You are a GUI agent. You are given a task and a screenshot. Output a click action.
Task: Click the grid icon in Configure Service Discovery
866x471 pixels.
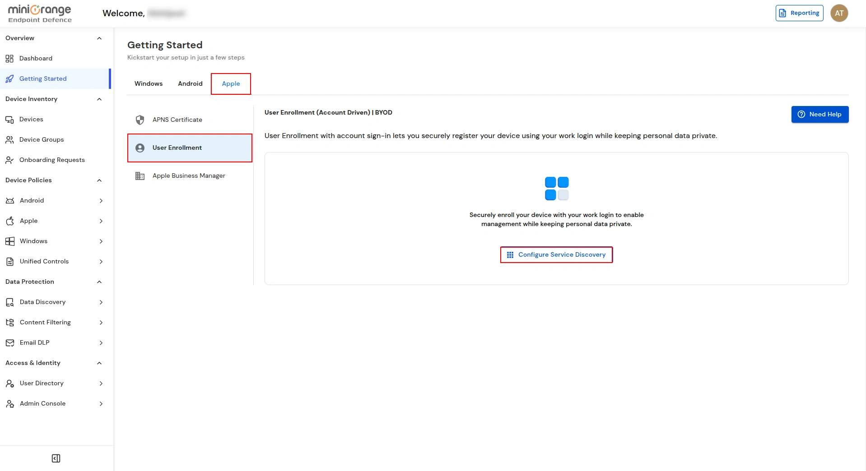point(510,254)
